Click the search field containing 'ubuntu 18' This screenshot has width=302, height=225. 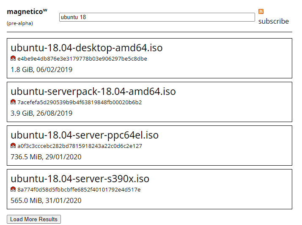[x=157, y=17]
